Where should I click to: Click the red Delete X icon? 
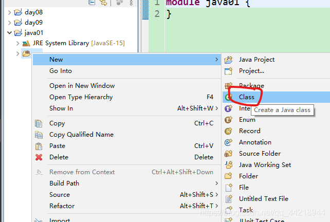[39, 157]
